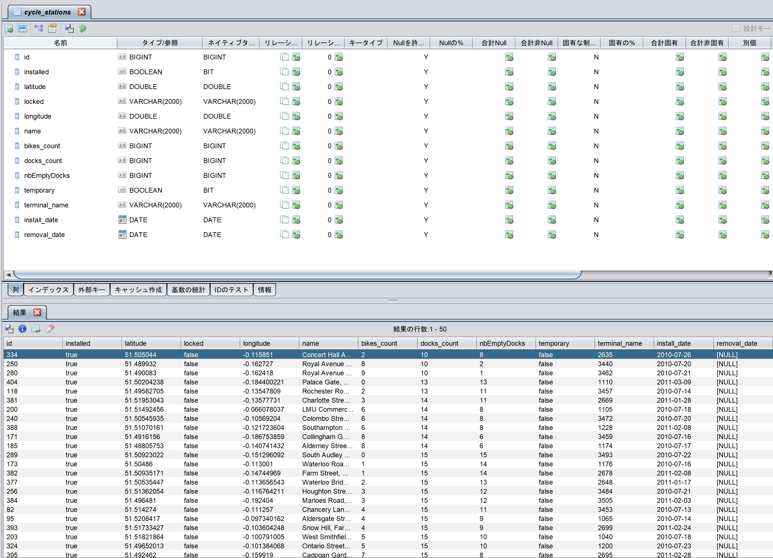Close the 結果 results tab
The width and height of the screenshot is (773, 558).
click(38, 312)
